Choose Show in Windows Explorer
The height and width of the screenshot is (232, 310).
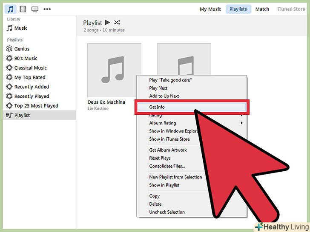pos(174,131)
